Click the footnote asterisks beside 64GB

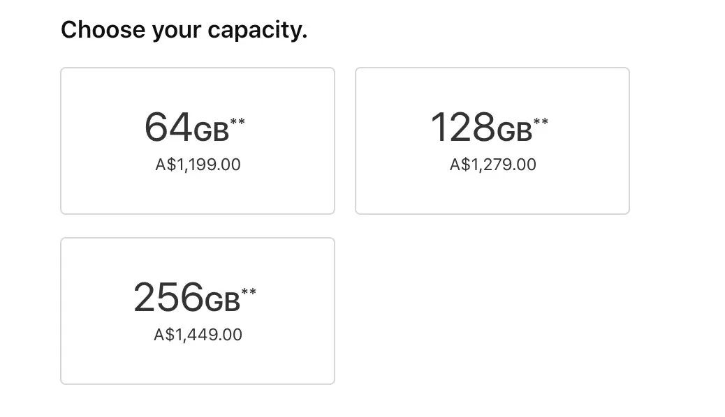coord(237,123)
